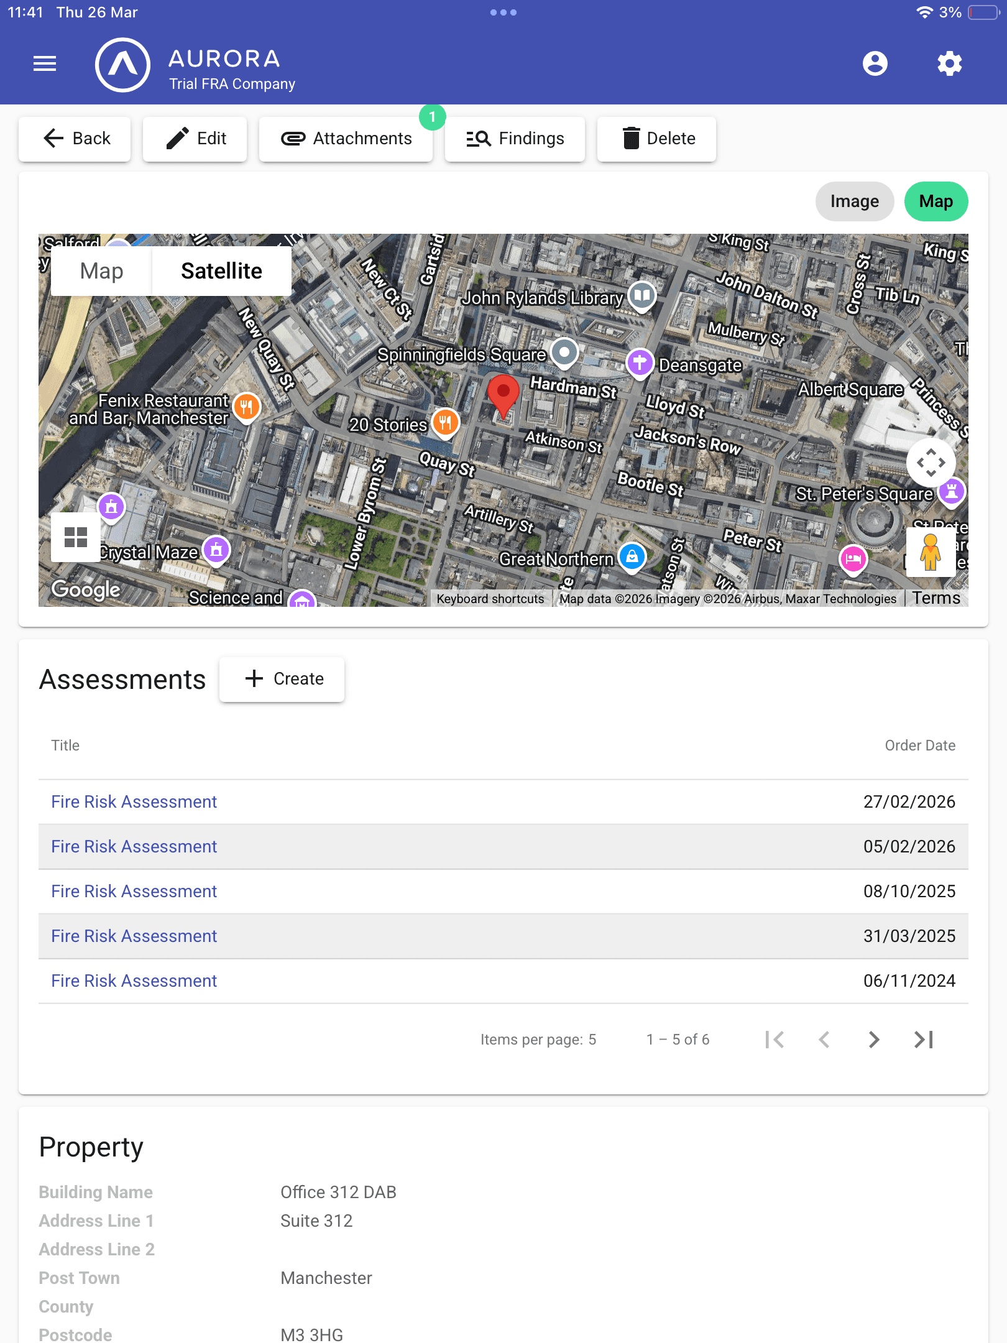Screen dimensions: 1007x1343
Task: Click the 'M3 3HG' postcode value
Action: pos(311,1334)
